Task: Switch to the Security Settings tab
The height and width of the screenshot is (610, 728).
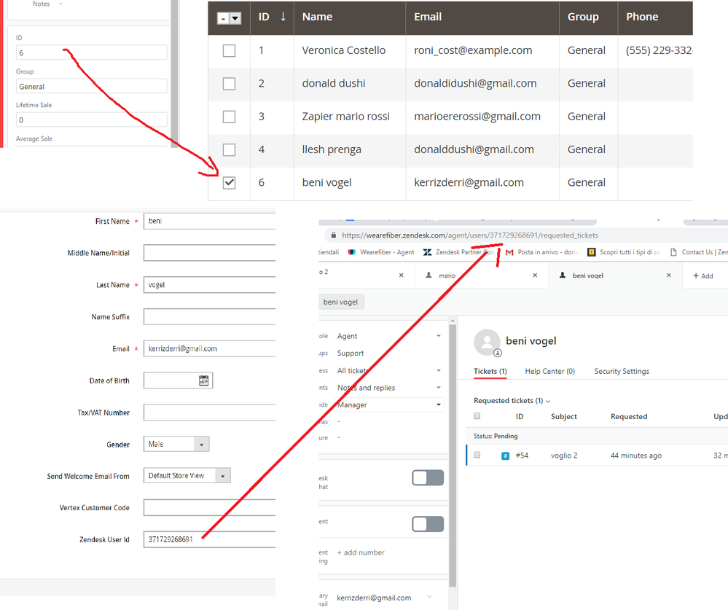Action: pyautogui.click(x=621, y=372)
